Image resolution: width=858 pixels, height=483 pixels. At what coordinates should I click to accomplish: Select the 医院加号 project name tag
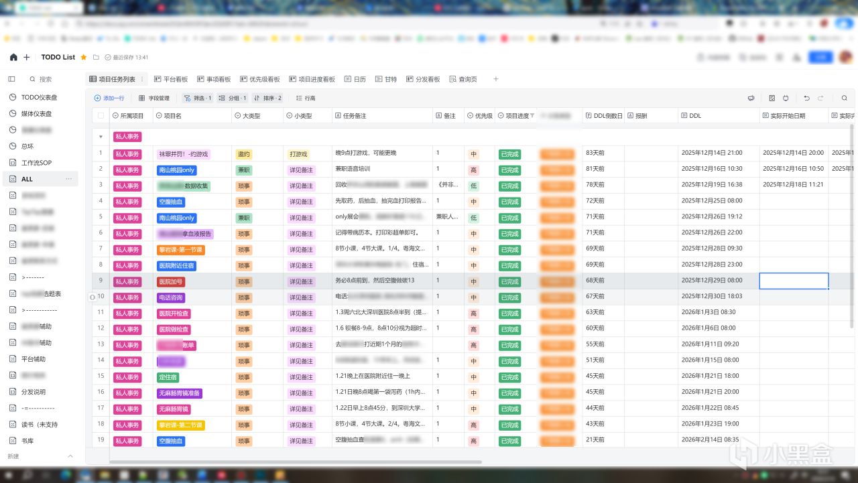point(170,281)
